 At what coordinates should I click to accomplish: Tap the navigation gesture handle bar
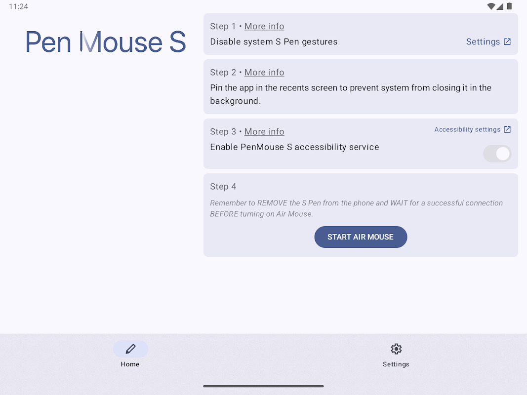pyautogui.click(x=264, y=386)
